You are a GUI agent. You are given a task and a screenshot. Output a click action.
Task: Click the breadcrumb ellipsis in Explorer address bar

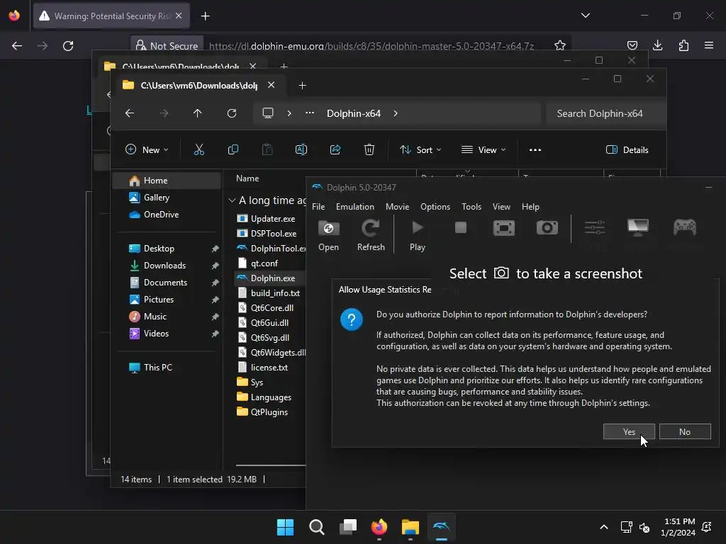click(x=310, y=113)
